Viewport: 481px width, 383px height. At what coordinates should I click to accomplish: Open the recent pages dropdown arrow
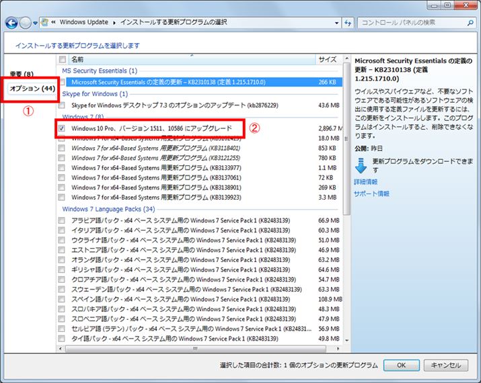point(35,23)
